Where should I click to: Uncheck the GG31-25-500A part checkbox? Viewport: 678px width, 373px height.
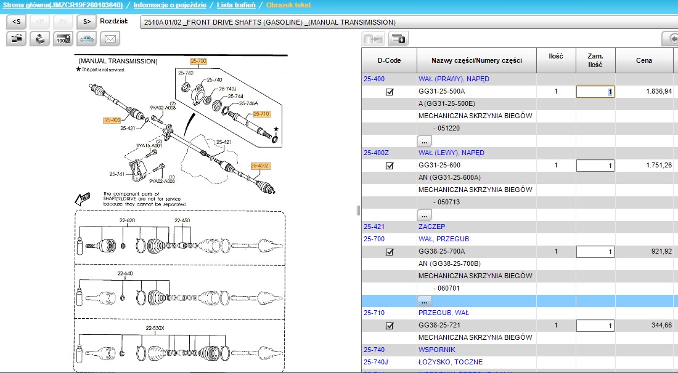(390, 92)
